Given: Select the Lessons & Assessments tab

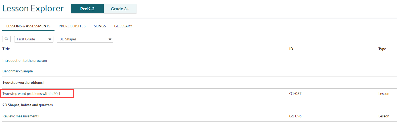Looking at the screenshot, I should pos(28,26).
